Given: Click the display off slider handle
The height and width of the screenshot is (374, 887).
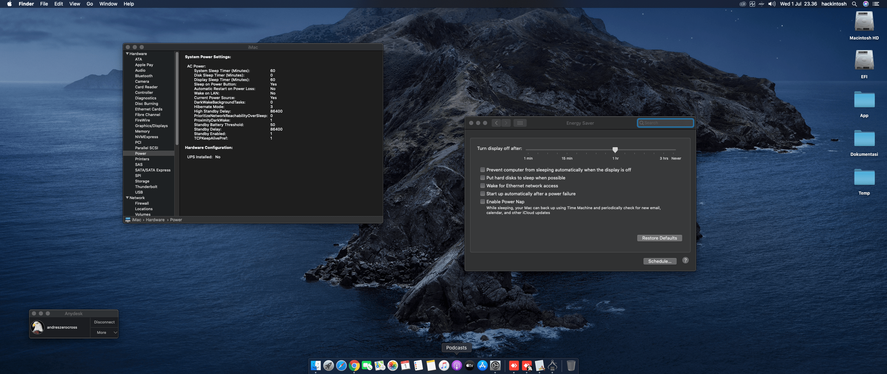Looking at the screenshot, I should tap(615, 150).
